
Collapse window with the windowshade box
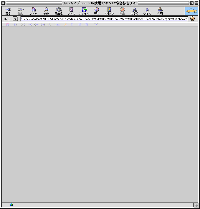(x=196, y=3)
